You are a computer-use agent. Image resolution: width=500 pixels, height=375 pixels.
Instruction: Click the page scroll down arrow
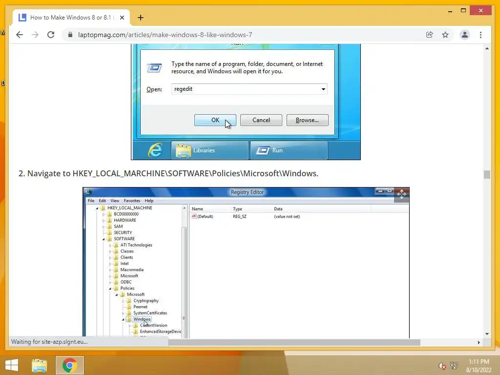coord(487,334)
